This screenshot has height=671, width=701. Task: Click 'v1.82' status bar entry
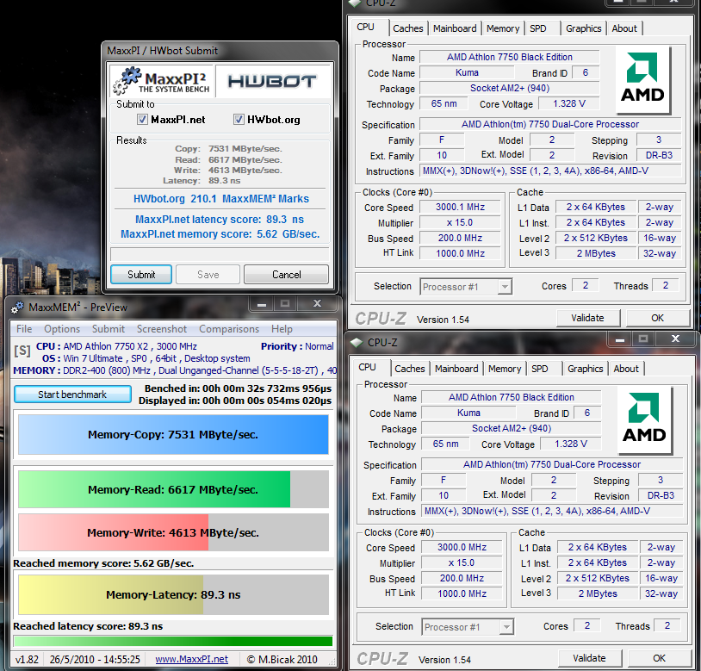coord(27,660)
